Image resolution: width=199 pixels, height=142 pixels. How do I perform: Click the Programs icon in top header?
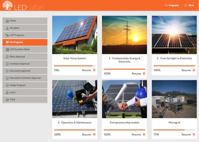pyautogui.click(x=166, y=5)
